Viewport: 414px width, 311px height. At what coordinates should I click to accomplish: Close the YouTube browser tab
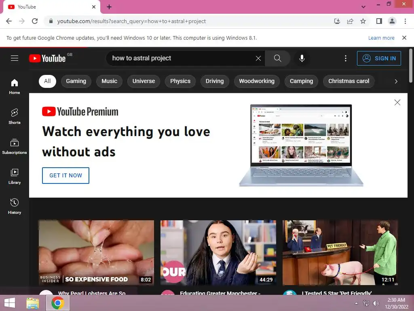94,7
